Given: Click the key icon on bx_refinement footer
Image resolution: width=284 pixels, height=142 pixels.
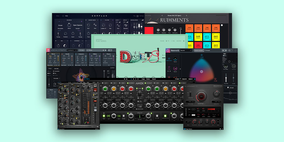Looking at the screenshot, I should (x=220, y=129).
